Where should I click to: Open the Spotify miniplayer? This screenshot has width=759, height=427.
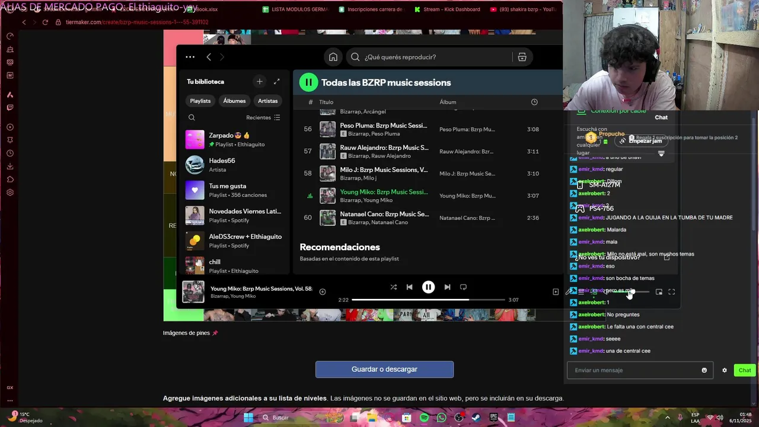point(659,292)
